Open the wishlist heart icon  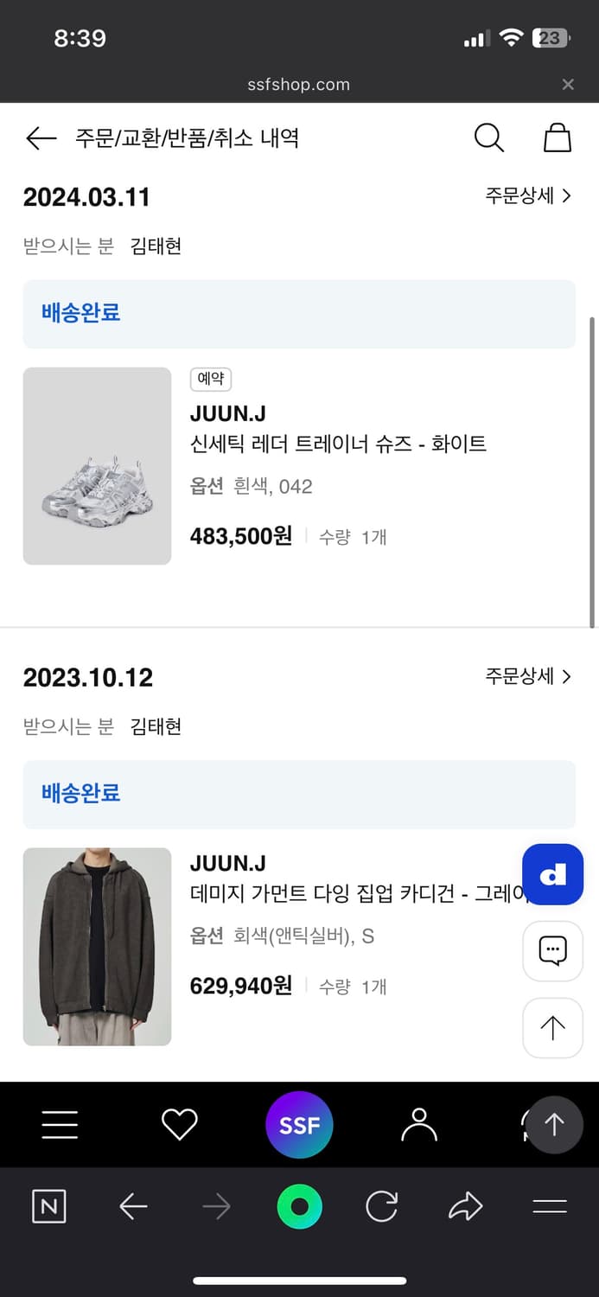click(180, 1124)
